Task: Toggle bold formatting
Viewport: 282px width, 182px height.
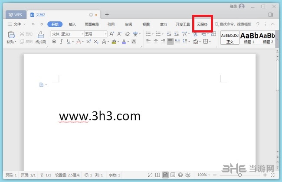Action: pyautogui.click(x=54, y=42)
